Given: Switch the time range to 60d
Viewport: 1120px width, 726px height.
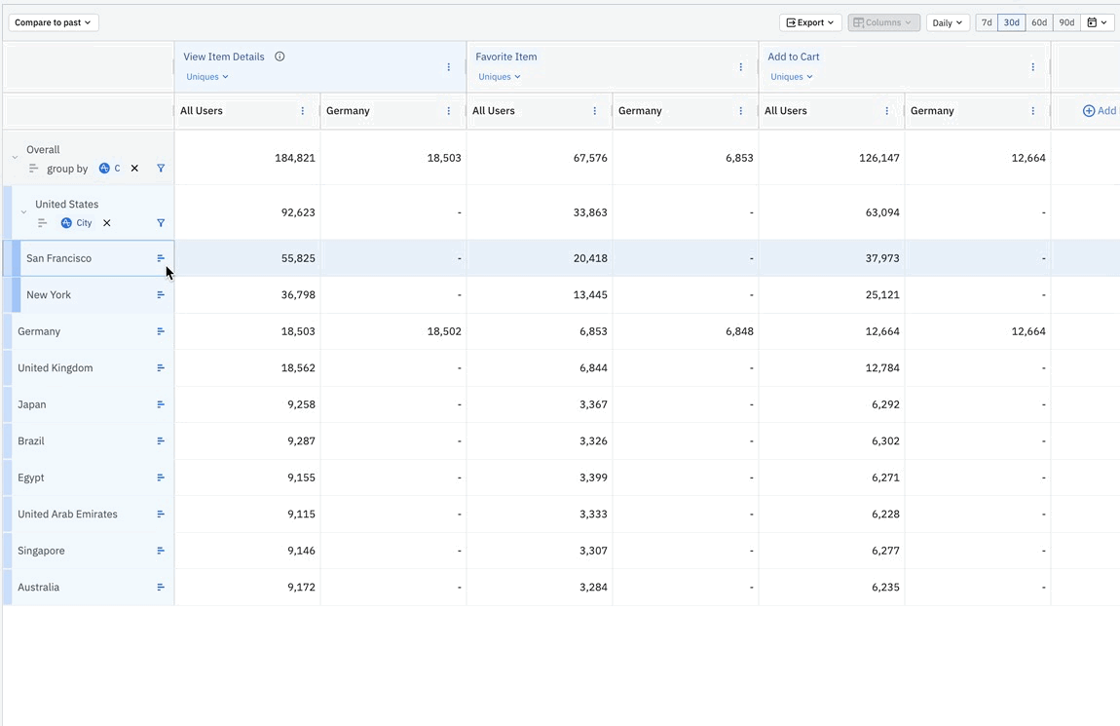Looking at the screenshot, I should (x=1039, y=22).
